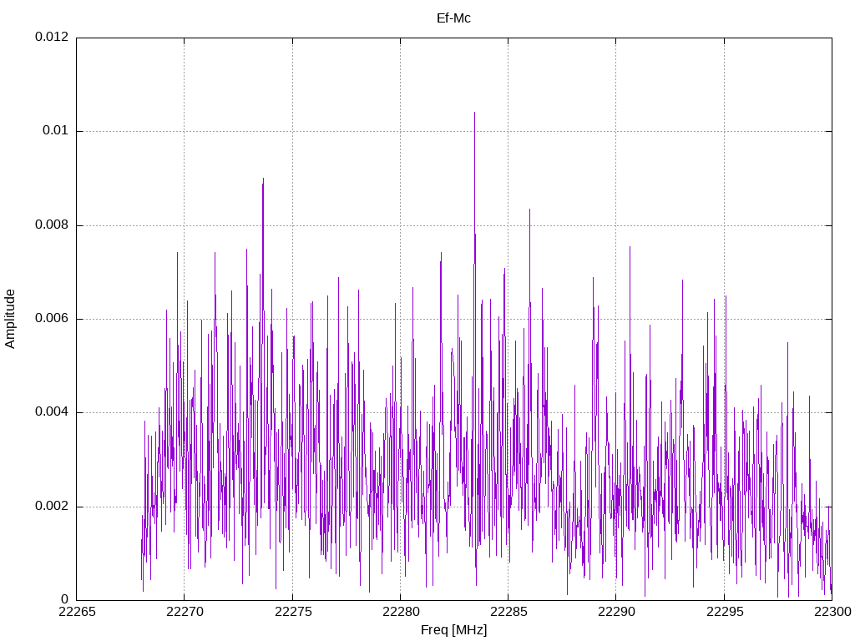Click the y-axis tick label 0.004
The image size is (855, 641).
pyautogui.click(x=52, y=412)
